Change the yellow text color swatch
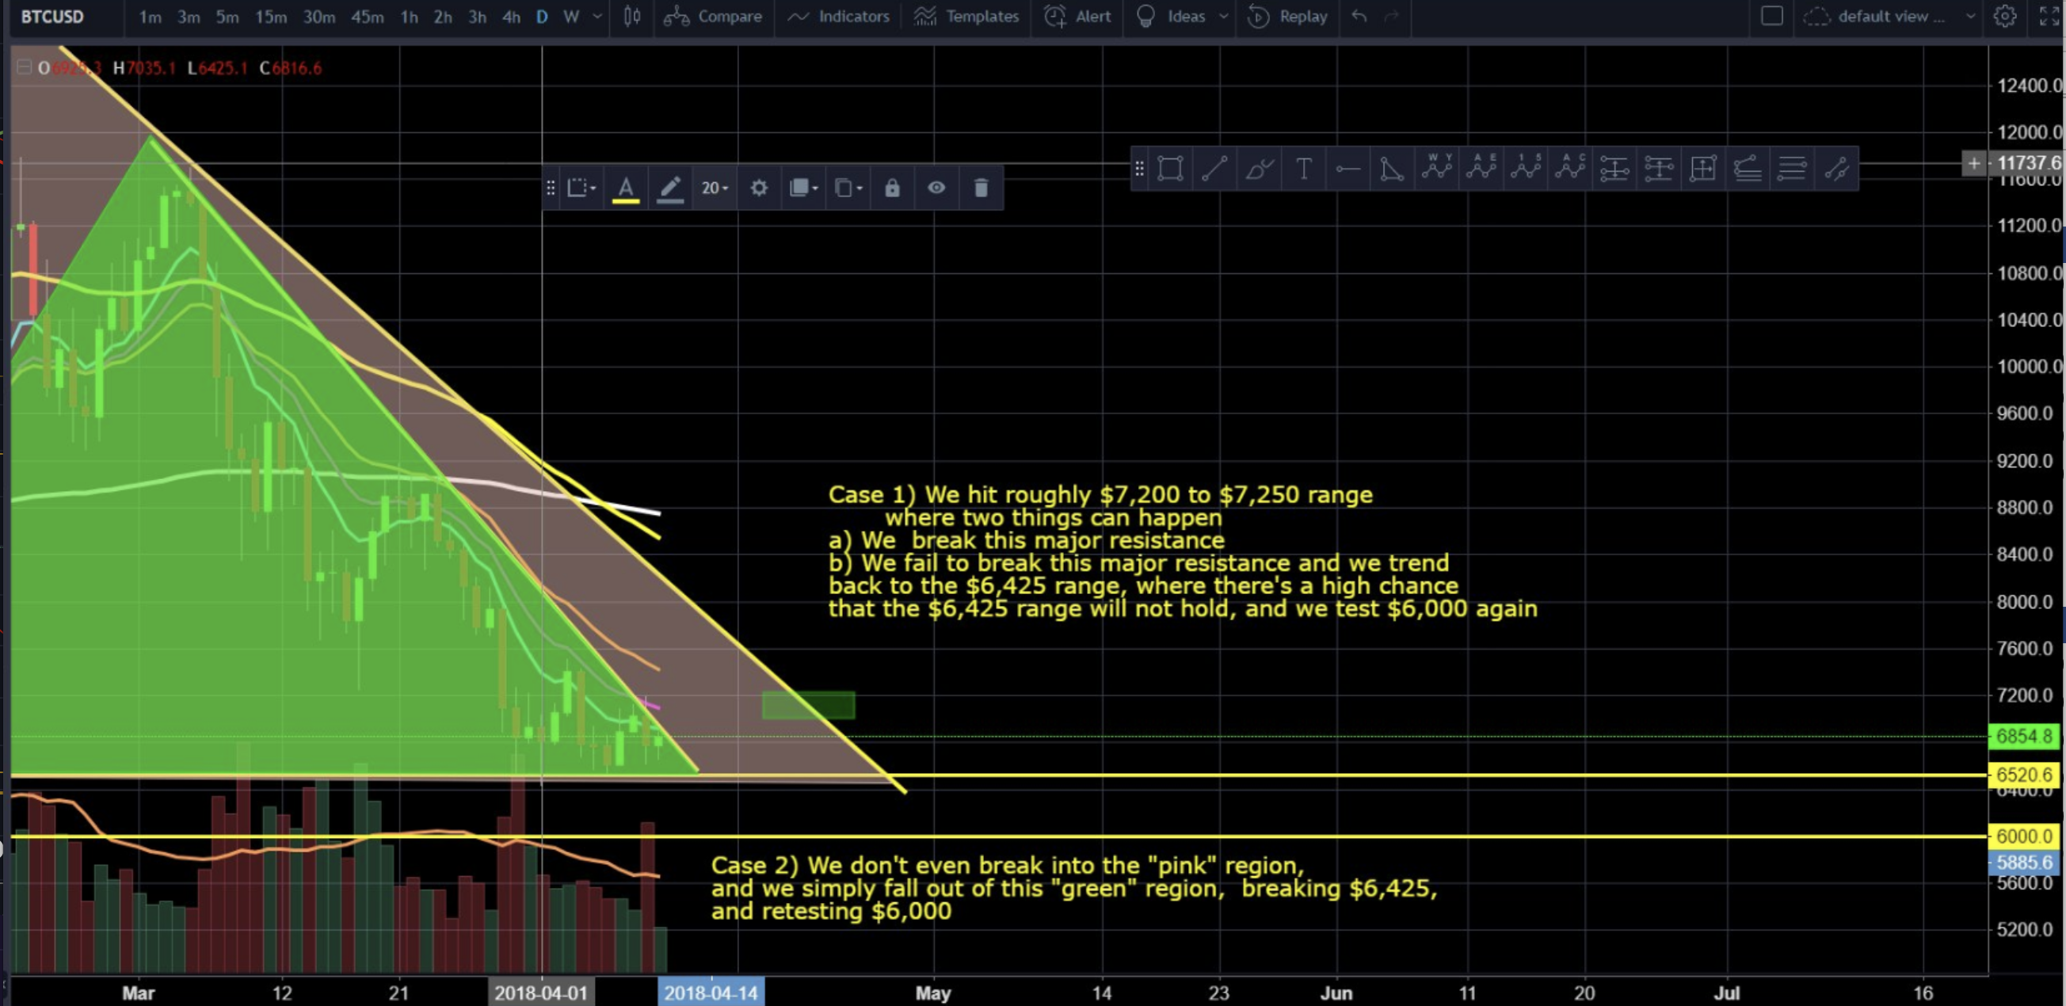Viewport: 2066px width, 1006px height. (x=626, y=189)
